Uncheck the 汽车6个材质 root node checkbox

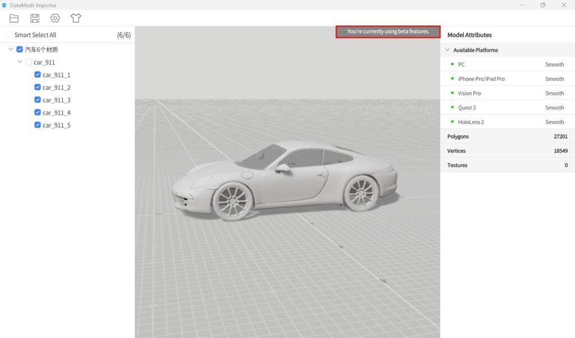pyautogui.click(x=20, y=49)
